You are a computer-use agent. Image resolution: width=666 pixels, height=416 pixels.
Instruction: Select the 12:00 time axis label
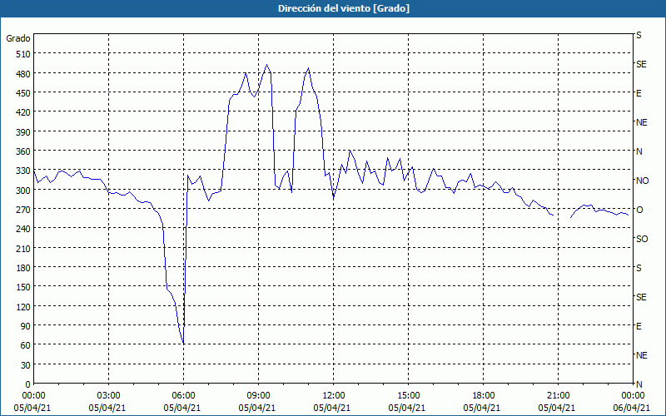[x=334, y=396]
